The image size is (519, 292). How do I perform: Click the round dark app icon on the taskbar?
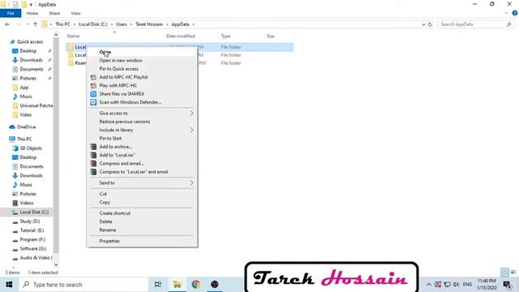pyautogui.click(x=214, y=285)
